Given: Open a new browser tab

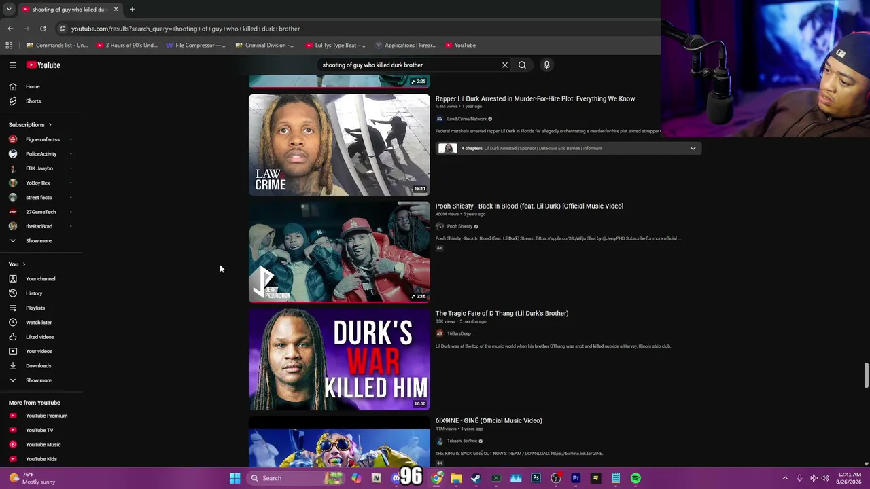Looking at the screenshot, I should (x=132, y=10).
